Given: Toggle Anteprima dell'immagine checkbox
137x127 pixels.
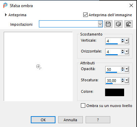Looking at the screenshot, I should click(x=85, y=15).
